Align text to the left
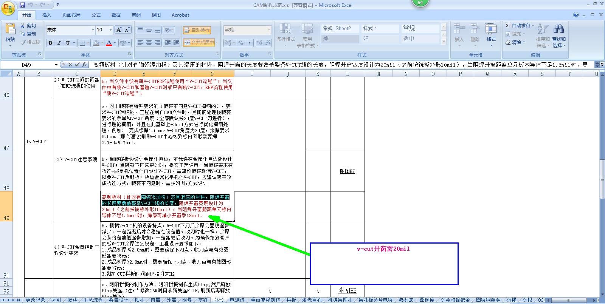 pyautogui.click(x=140, y=43)
